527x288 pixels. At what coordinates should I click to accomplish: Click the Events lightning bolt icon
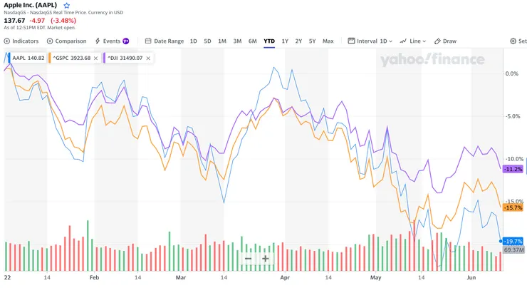point(98,41)
